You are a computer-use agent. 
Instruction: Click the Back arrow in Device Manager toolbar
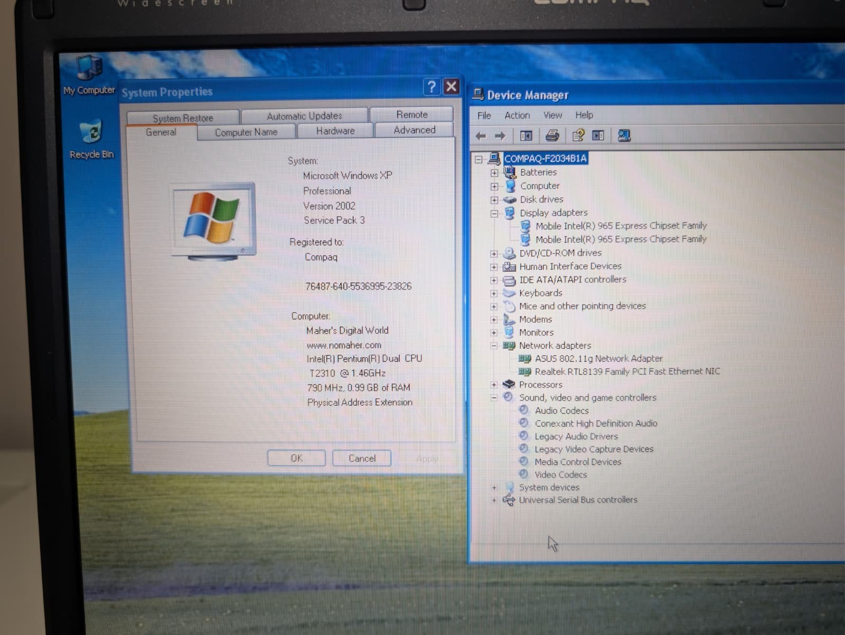pos(481,136)
